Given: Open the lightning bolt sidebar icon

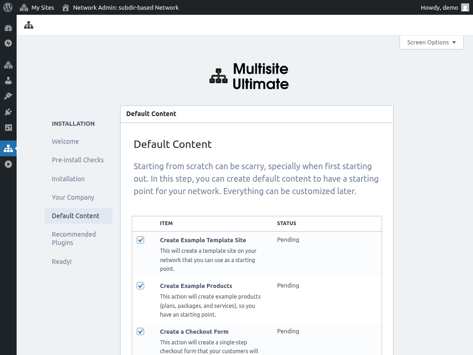Looking at the screenshot, I should click(8, 43).
